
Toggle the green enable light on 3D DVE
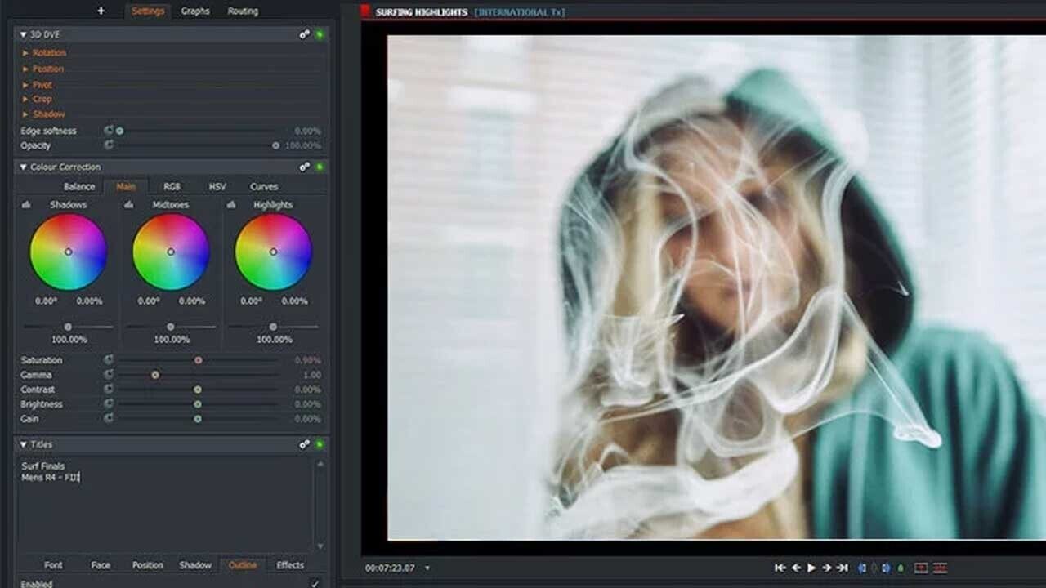point(319,34)
